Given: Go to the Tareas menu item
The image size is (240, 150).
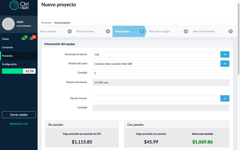Looking at the screenshot, I should [5, 39].
